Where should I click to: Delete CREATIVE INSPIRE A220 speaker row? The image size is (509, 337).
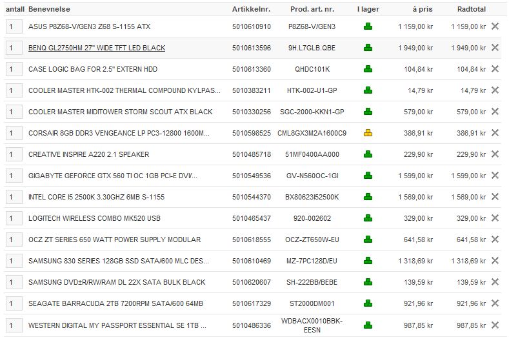495,154
